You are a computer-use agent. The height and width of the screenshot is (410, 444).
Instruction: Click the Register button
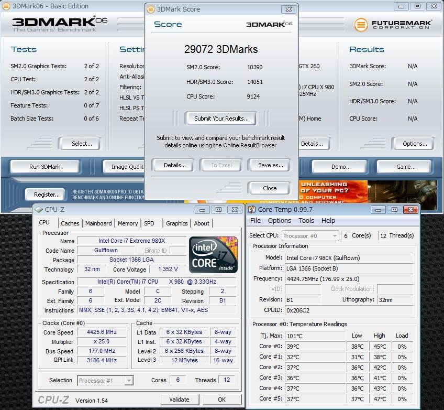click(x=47, y=195)
